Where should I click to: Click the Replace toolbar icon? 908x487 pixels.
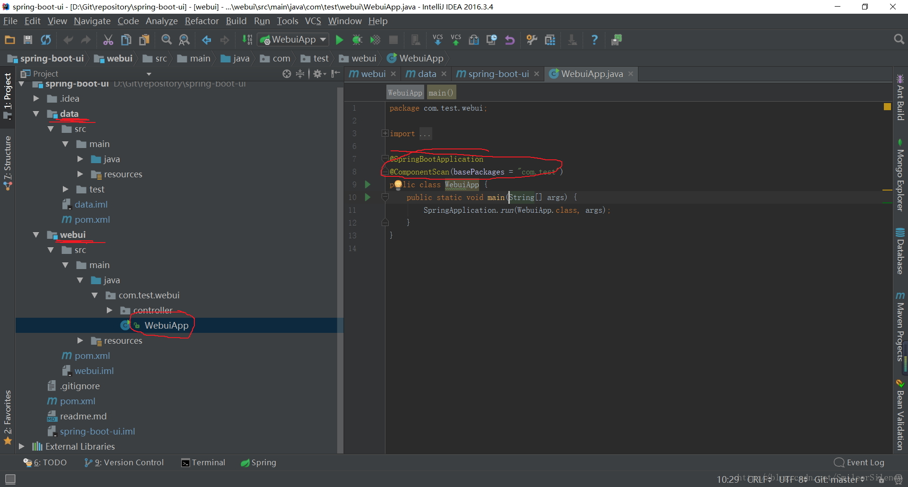(184, 40)
